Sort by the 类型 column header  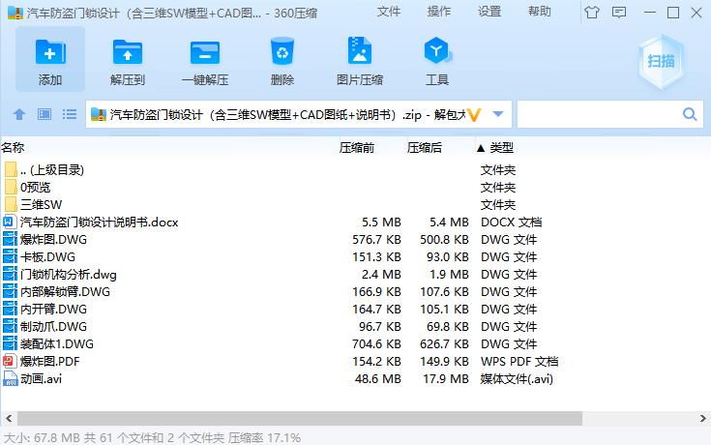point(501,147)
